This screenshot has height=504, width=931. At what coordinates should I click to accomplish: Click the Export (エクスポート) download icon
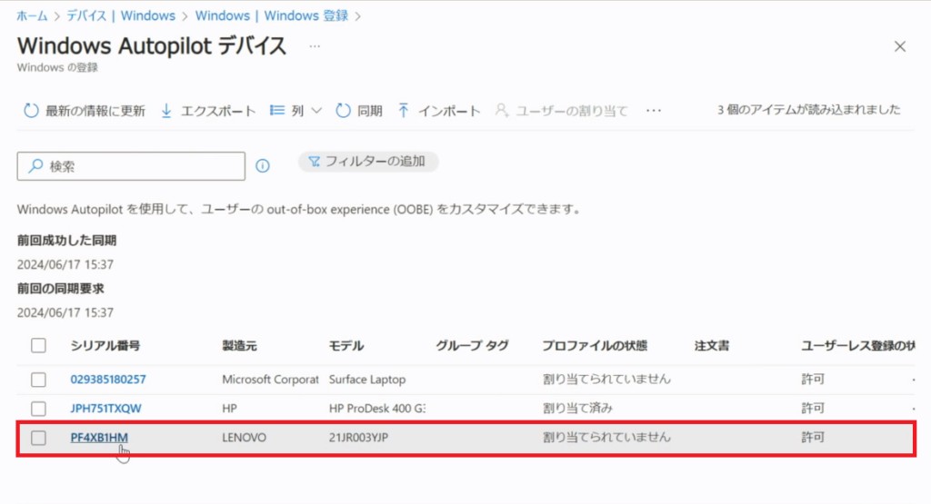[166, 111]
